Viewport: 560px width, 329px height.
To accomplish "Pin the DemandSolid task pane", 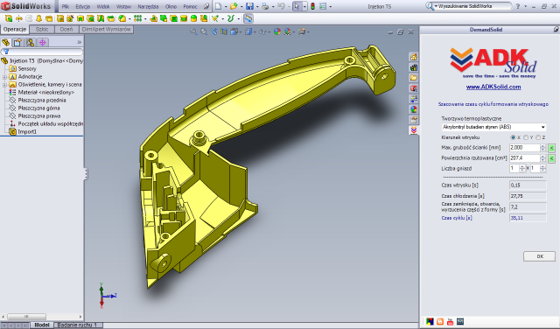I will (x=556, y=29).
